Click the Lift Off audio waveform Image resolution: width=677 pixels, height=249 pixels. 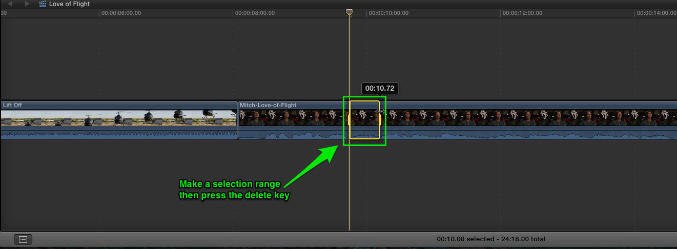[119, 134]
